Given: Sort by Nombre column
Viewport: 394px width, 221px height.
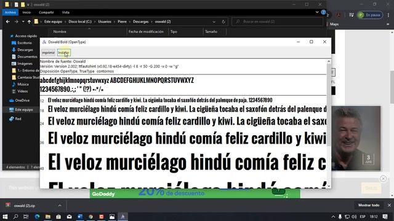Looking at the screenshot, I should point(60,31).
